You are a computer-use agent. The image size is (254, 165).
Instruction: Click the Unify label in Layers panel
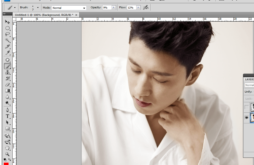(248, 92)
